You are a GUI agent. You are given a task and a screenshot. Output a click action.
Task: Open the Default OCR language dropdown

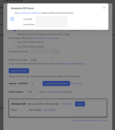pyautogui.click(x=41, y=60)
